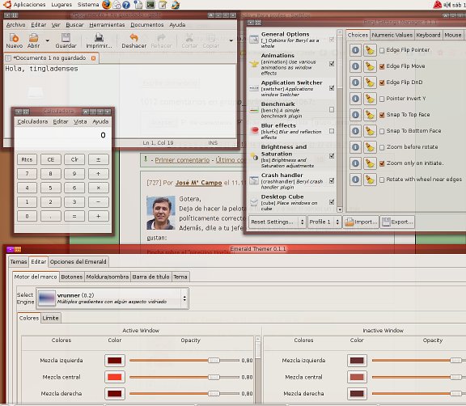This screenshot has width=466, height=406.
Task: Click the calculator 7 key
Action: (27, 174)
